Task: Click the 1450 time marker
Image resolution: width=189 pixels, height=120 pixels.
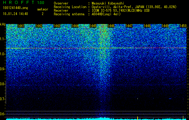Action: coord(183,26)
